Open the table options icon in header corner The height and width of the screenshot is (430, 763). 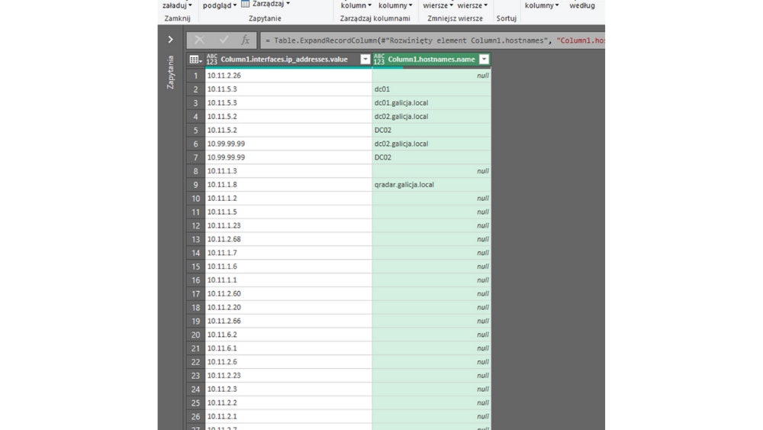click(x=195, y=60)
